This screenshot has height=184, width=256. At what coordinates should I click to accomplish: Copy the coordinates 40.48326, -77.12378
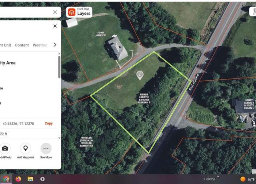tap(49, 124)
